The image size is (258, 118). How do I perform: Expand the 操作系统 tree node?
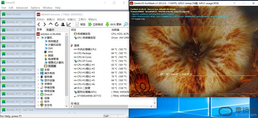pyautogui.click(x=38, y=73)
